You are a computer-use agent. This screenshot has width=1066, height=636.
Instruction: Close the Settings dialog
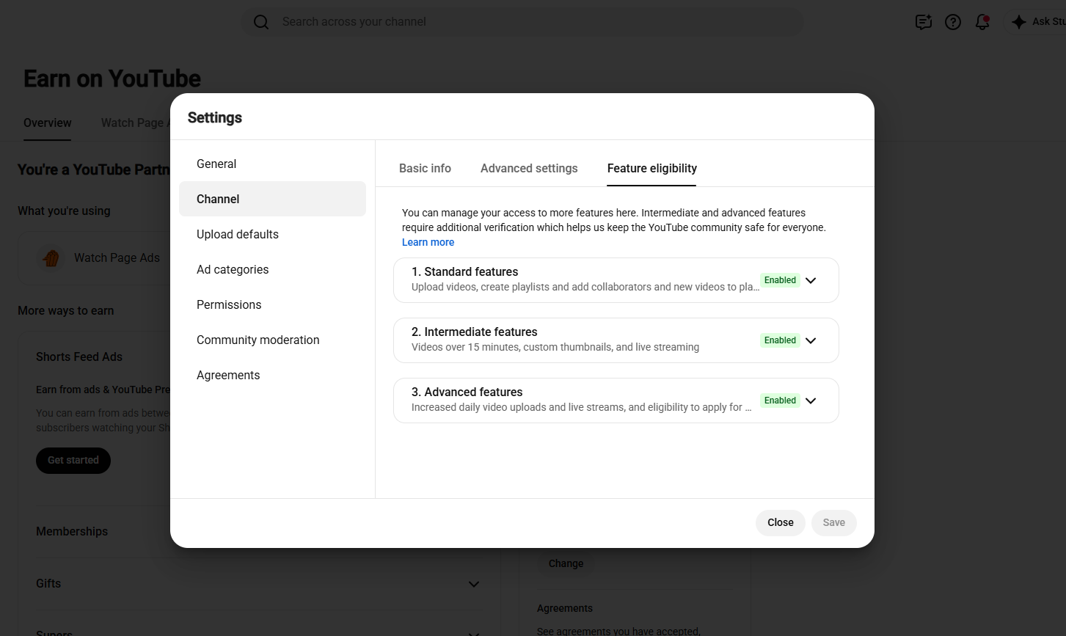pyautogui.click(x=781, y=522)
